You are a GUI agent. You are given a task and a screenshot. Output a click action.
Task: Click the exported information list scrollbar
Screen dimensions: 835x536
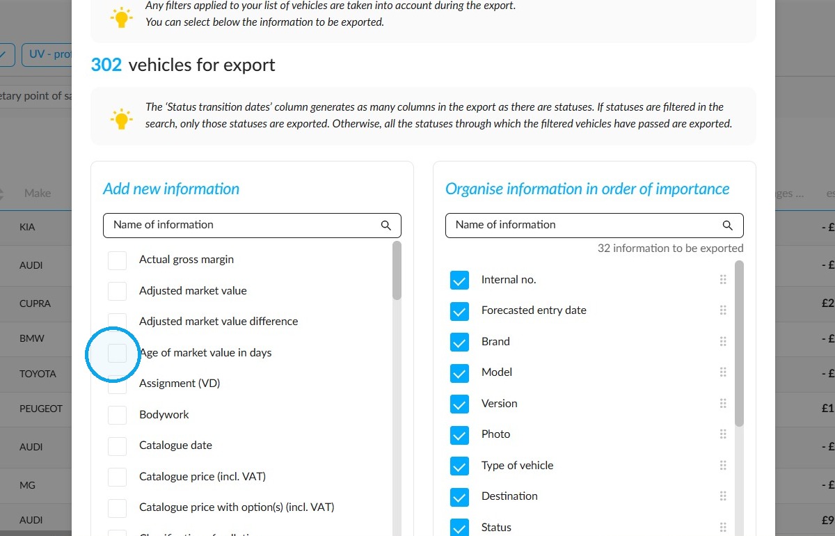[739, 343]
